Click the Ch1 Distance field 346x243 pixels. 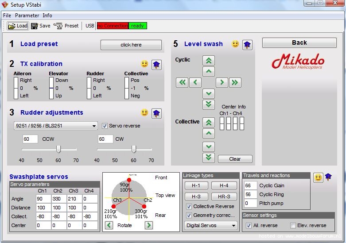[43, 208]
